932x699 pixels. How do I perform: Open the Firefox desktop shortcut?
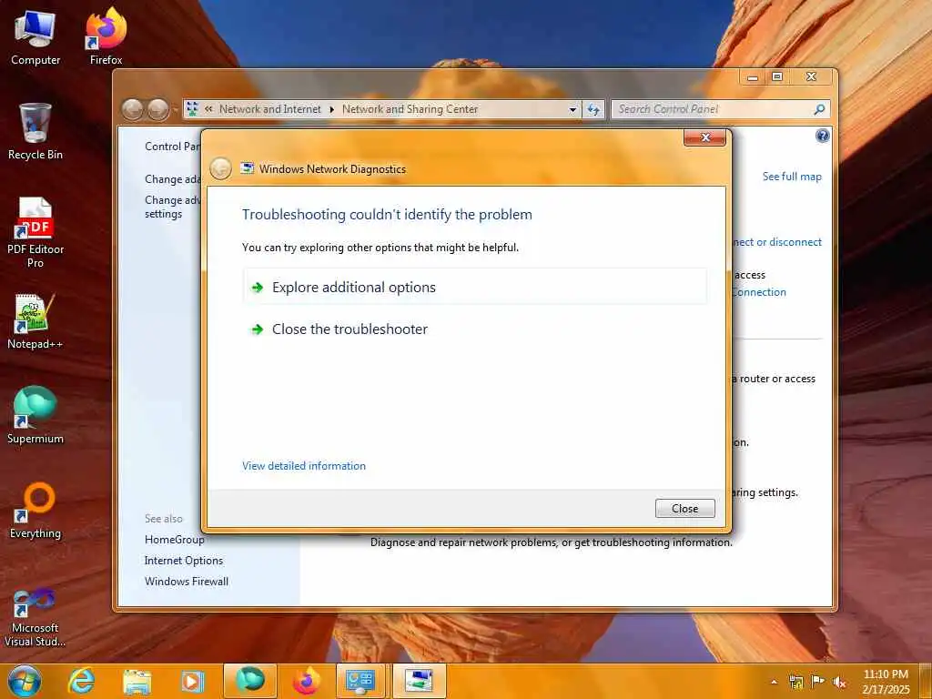(106, 36)
